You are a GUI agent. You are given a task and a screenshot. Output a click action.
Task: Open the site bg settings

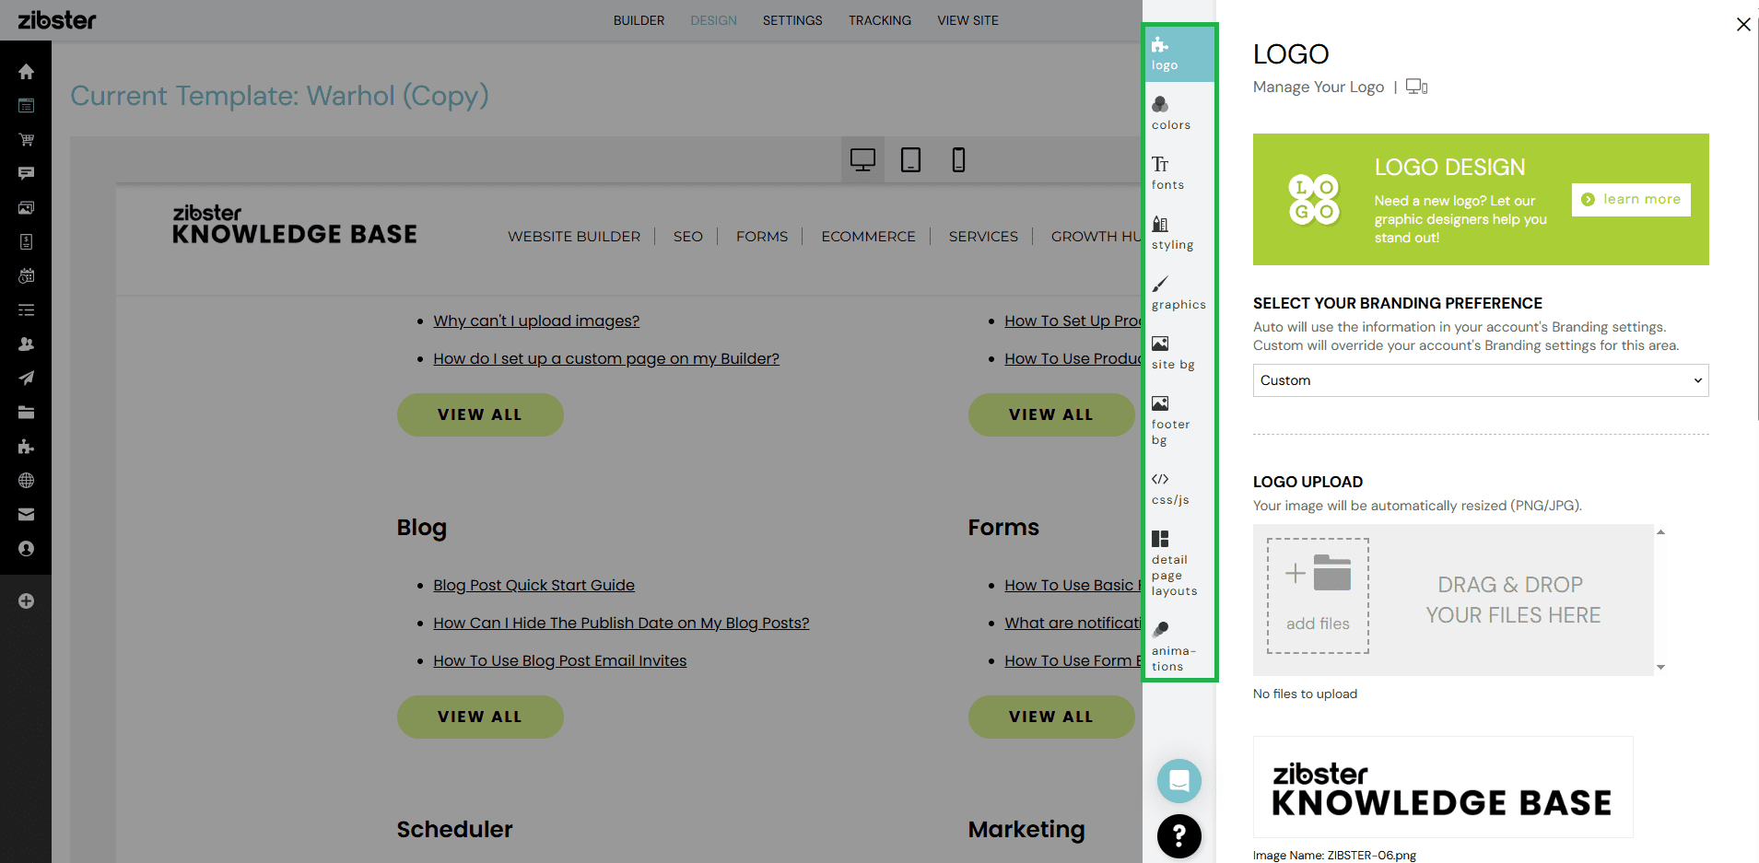[x=1172, y=353]
